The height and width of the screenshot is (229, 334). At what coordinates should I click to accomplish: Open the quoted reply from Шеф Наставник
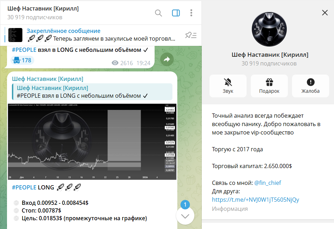(92, 92)
